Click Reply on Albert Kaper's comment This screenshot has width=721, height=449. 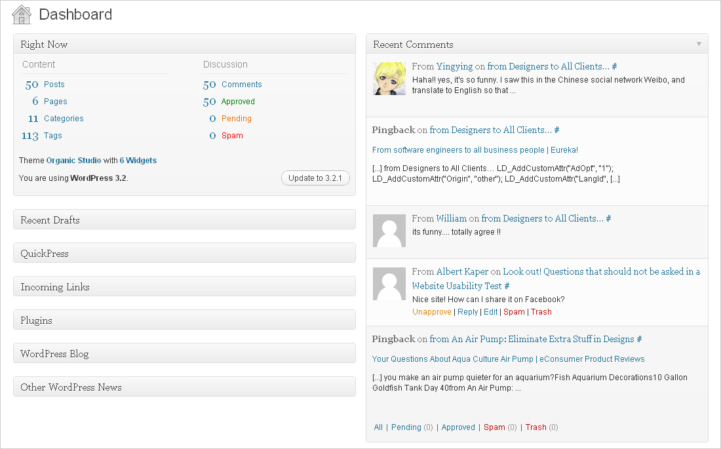[x=467, y=312]
